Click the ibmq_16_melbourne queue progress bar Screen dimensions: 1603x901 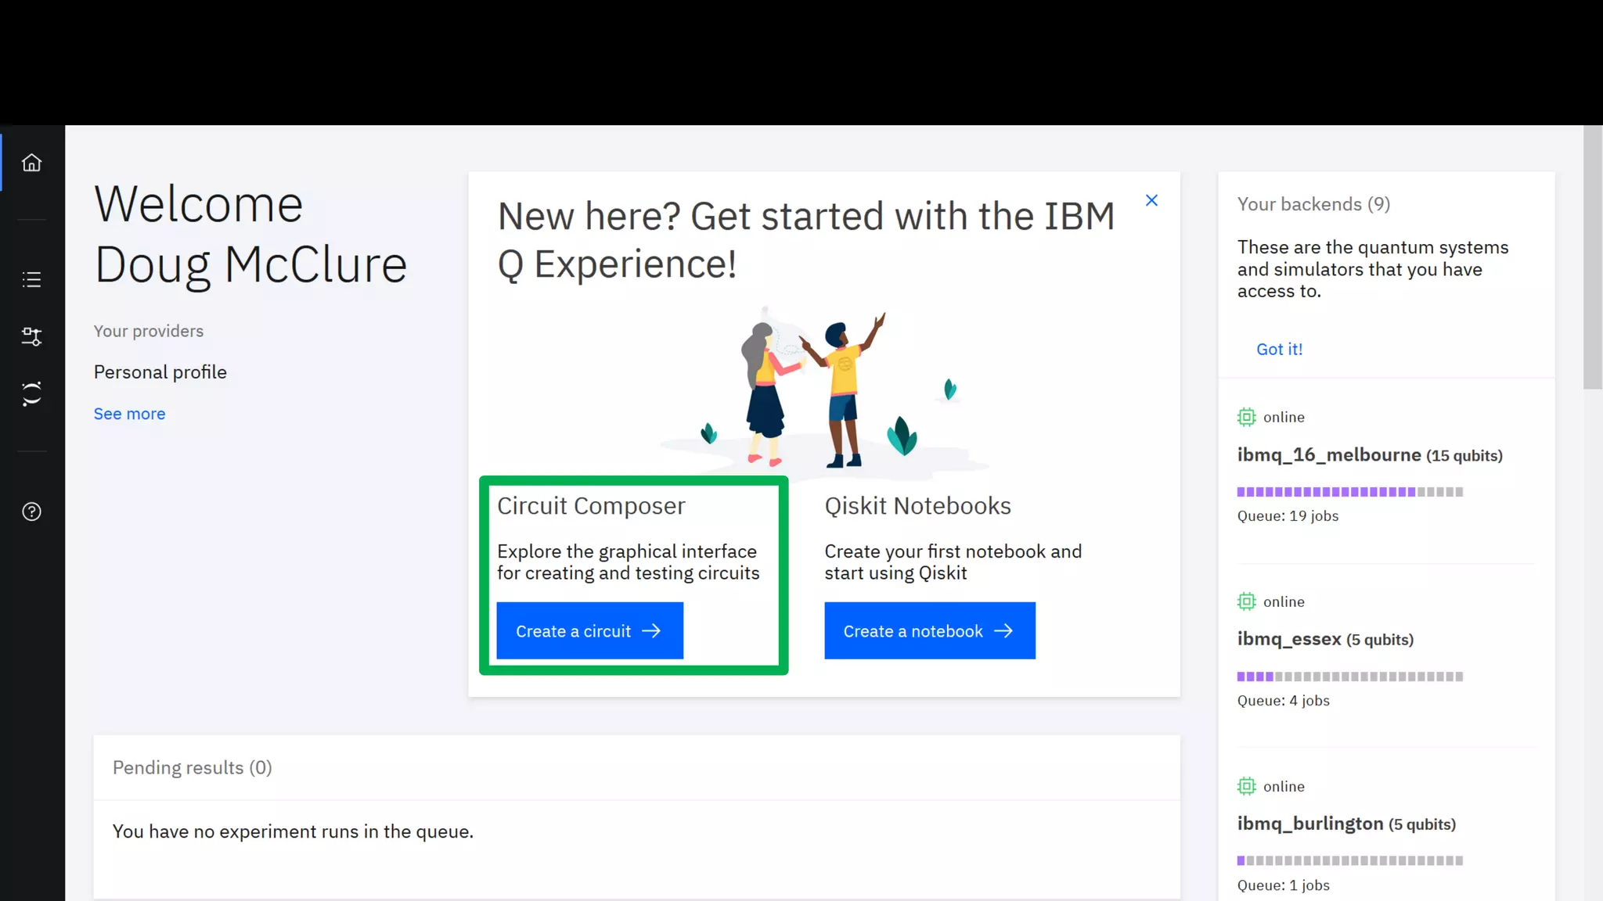click(x=1349, y=492)
